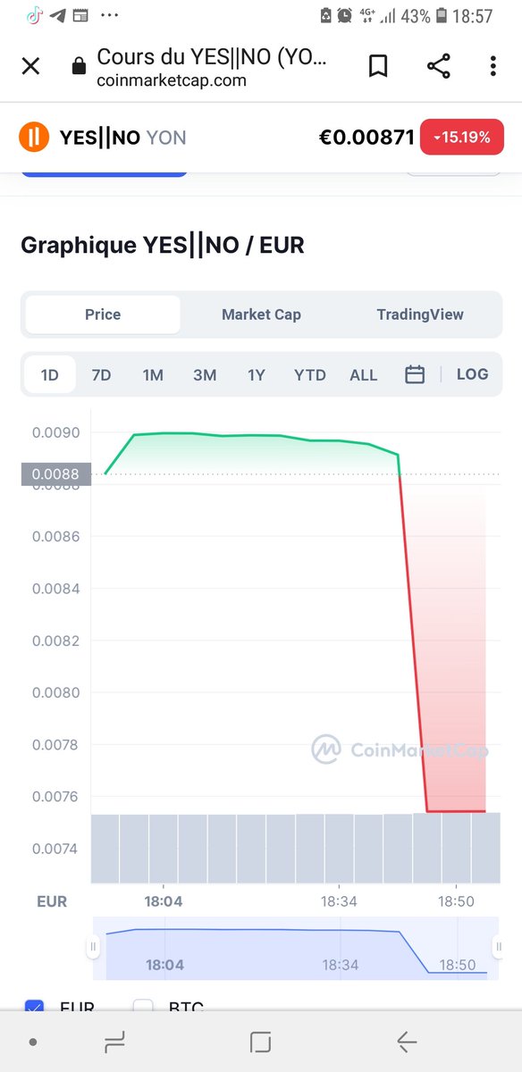Screen dimensions: 522x1072
Task: Open Android recent apps button
Action: coord(114,1041)
